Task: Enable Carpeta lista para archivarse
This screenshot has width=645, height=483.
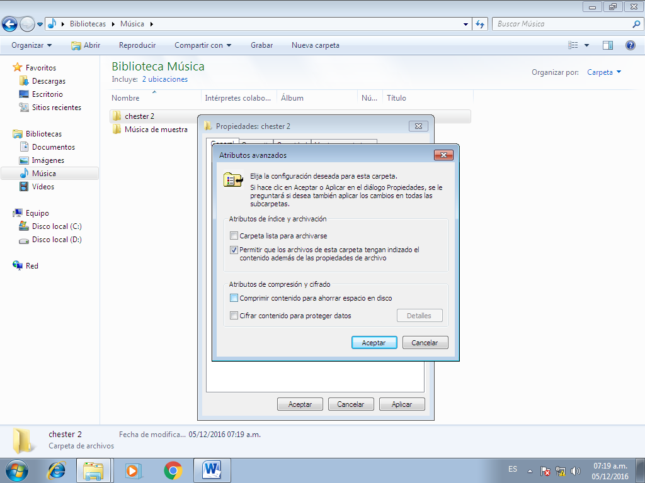Action: coord(234,235)
